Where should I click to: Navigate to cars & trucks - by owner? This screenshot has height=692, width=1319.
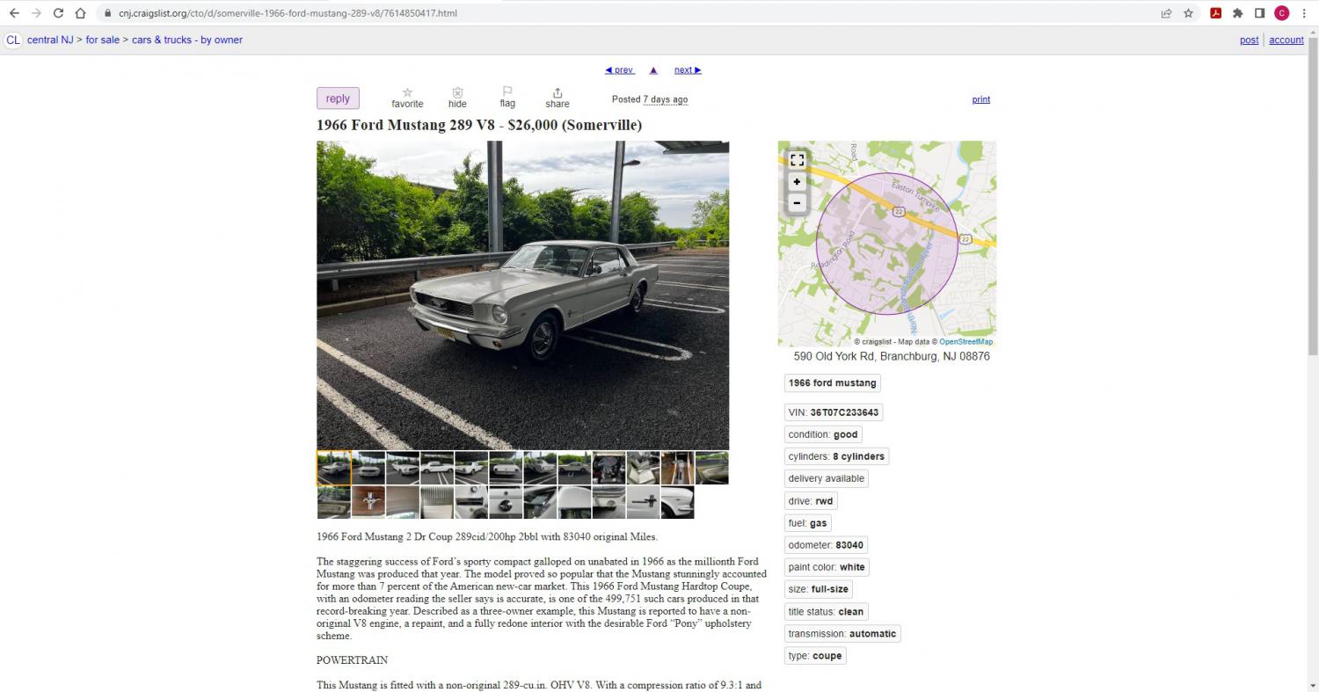pos(187,40)
